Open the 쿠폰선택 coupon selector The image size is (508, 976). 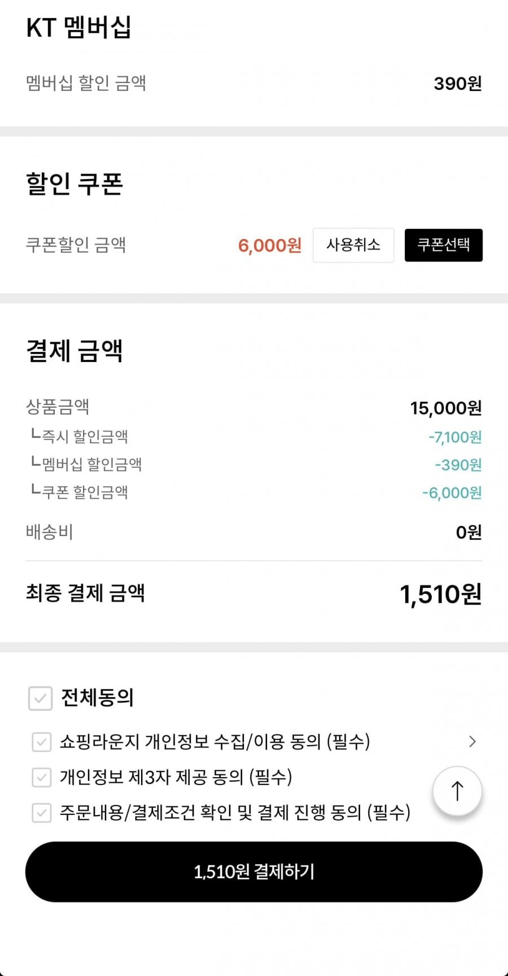[x=443, y=245]
